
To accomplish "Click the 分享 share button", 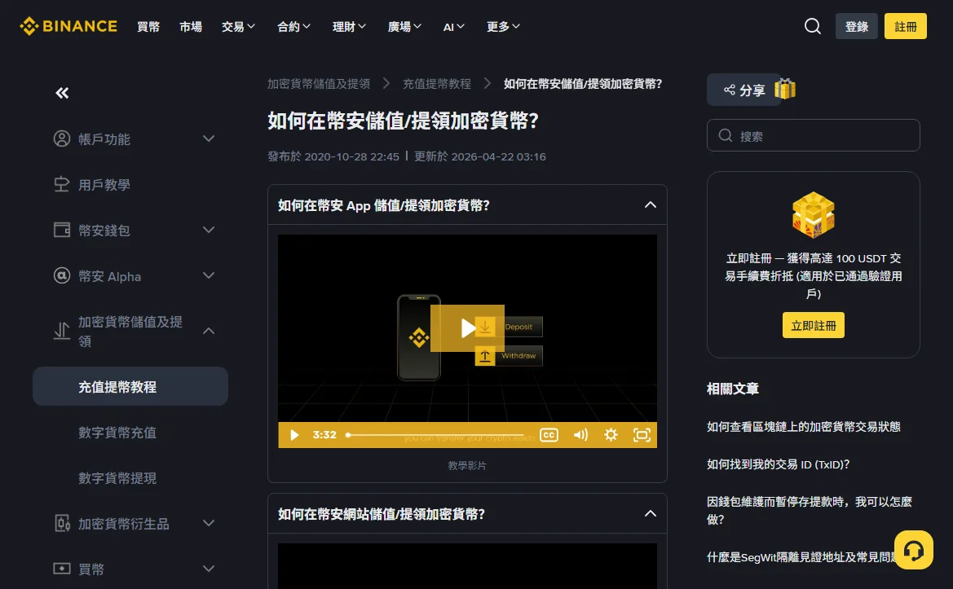I will pyautogui.click(x=744, y=90).
